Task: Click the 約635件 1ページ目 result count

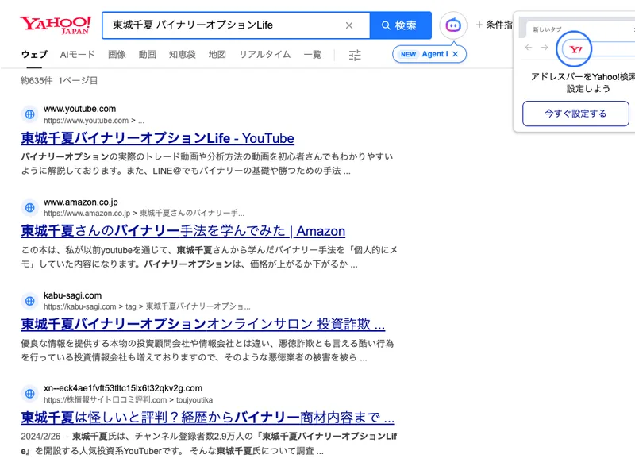Action: pyautogui.click(x=59, y=81)
